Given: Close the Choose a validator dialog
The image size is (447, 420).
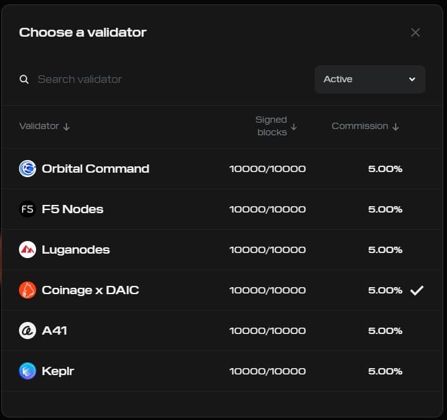Looking at the screenshot, I should coord(415,32).
